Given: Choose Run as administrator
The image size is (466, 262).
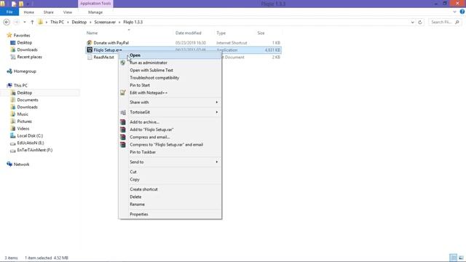Looking at the screenshot, I should pos(170,63).
